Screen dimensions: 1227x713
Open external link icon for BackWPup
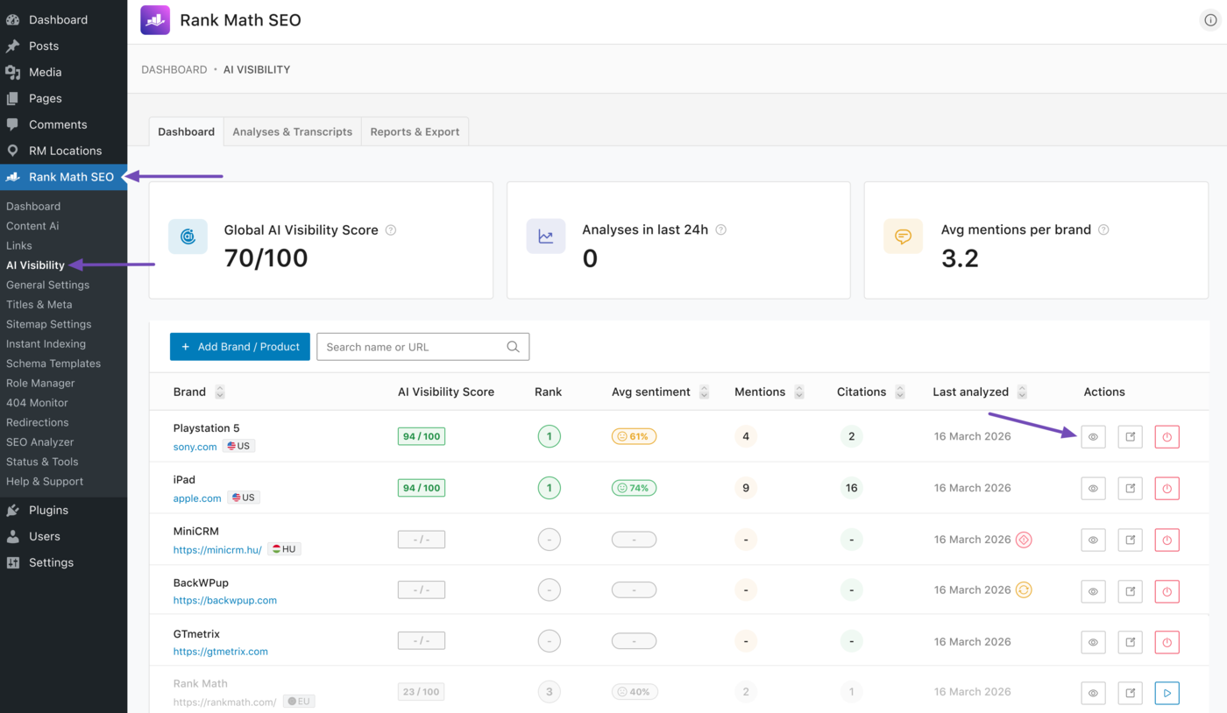pyautogui.click(x=1131, y=591)
